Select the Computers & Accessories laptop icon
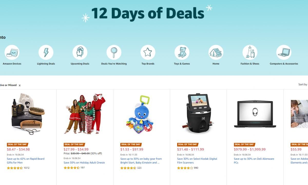Viewport: 308px width, 185px height. click(284, 52)
